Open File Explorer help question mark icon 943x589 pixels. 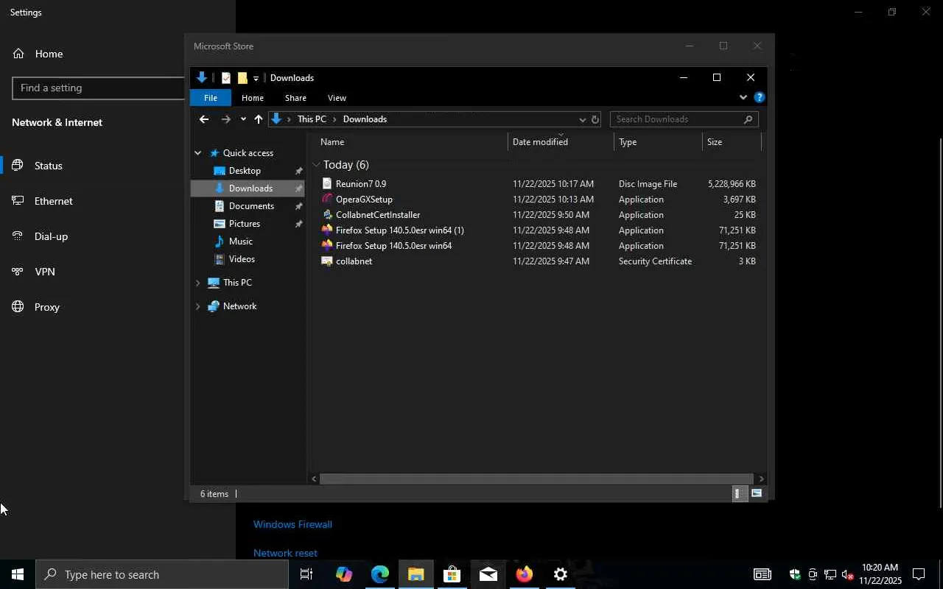(760, 97)
